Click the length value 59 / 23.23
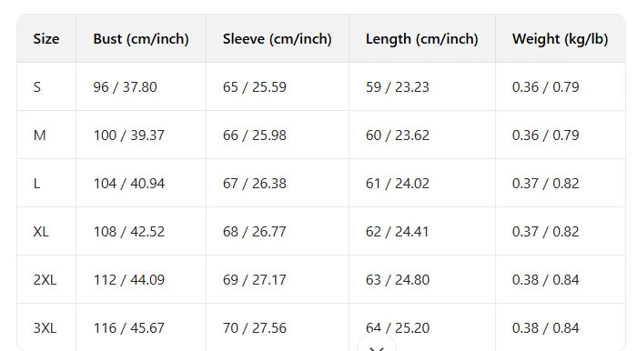Viewport: 637px width, 351px height. pyautogui.click(x=398, y=86)
